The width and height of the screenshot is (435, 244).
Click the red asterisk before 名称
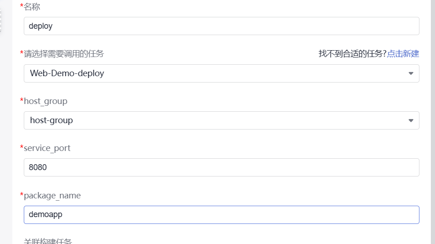[x=21, y=6]
